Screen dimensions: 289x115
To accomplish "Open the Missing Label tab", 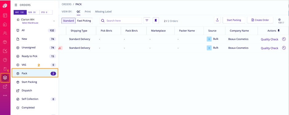I will 103,12.
